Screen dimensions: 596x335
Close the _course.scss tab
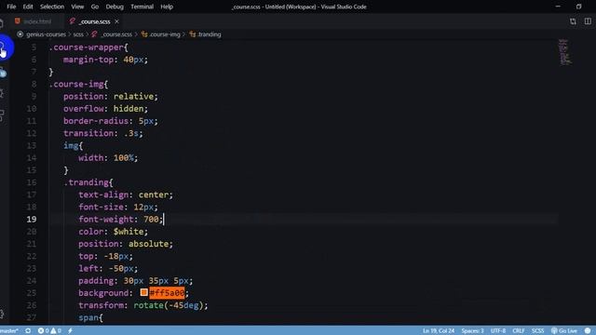click(116, 21)
